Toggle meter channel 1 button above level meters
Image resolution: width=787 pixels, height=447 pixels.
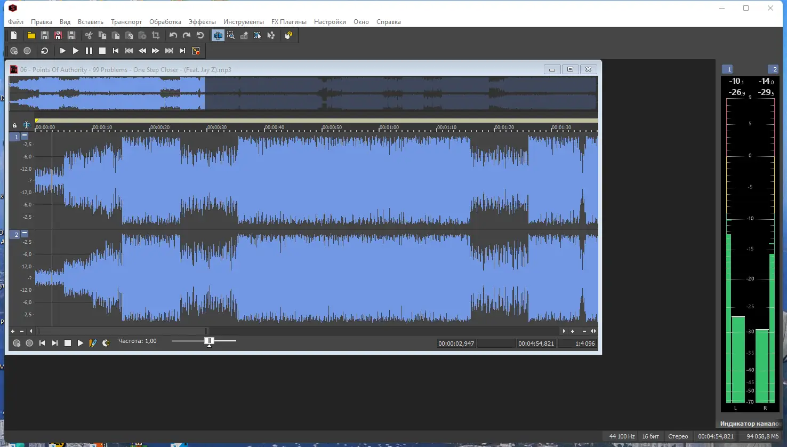[x=727, y=69]
